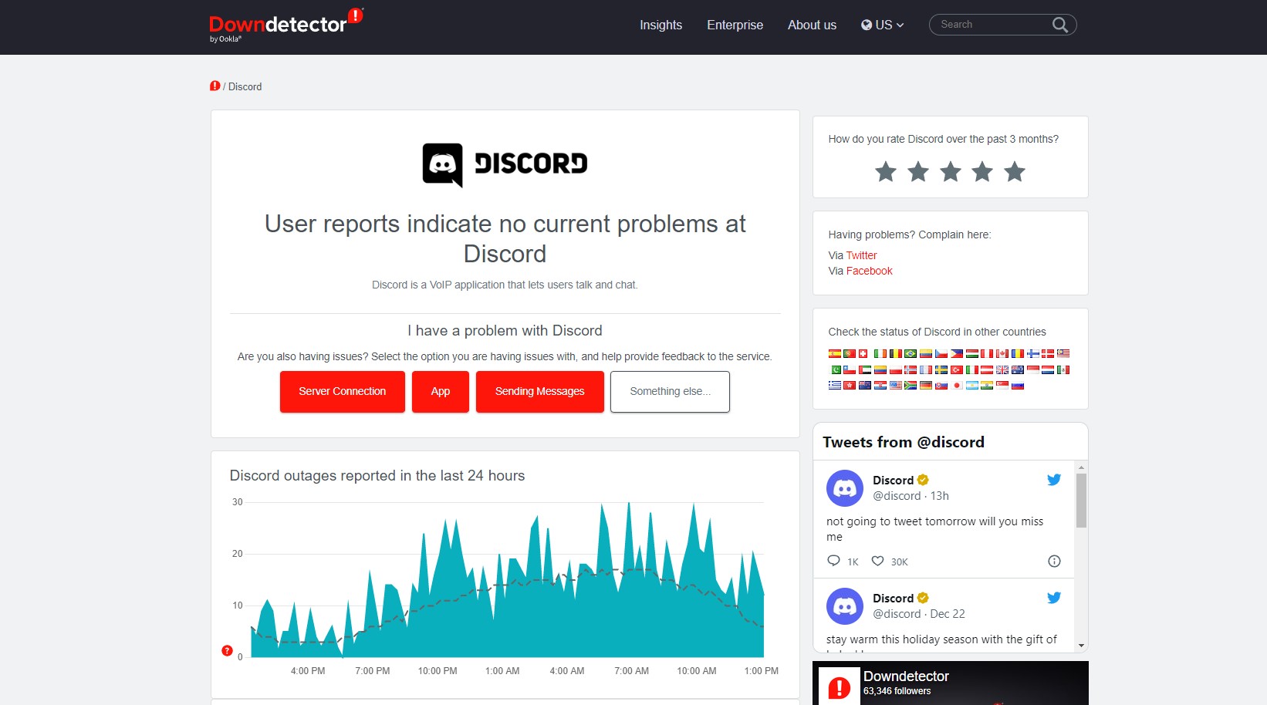Click the Discord breadcrumb link
The height and width of the screenshot is (705, 1267).
point(245,86)
